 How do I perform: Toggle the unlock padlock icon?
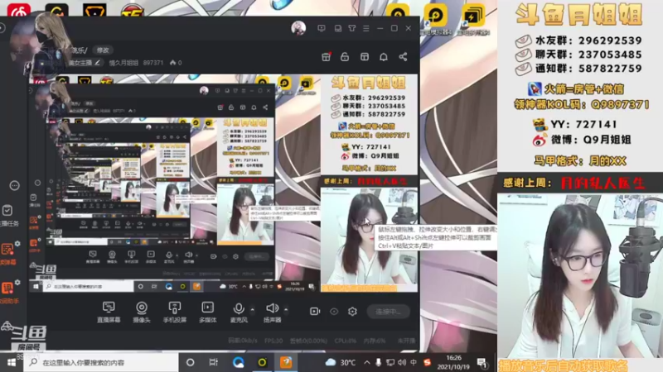coord(345,56)
